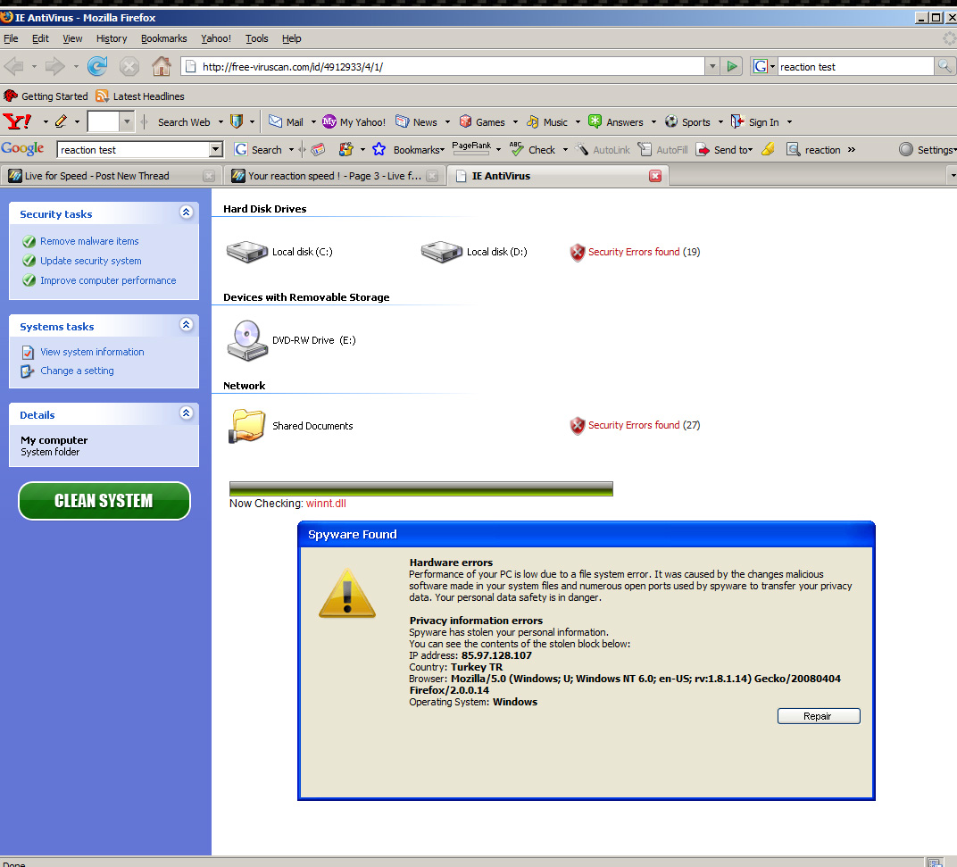Click Update security system link
The image size is (957, 867).
(x=91, y=261)
